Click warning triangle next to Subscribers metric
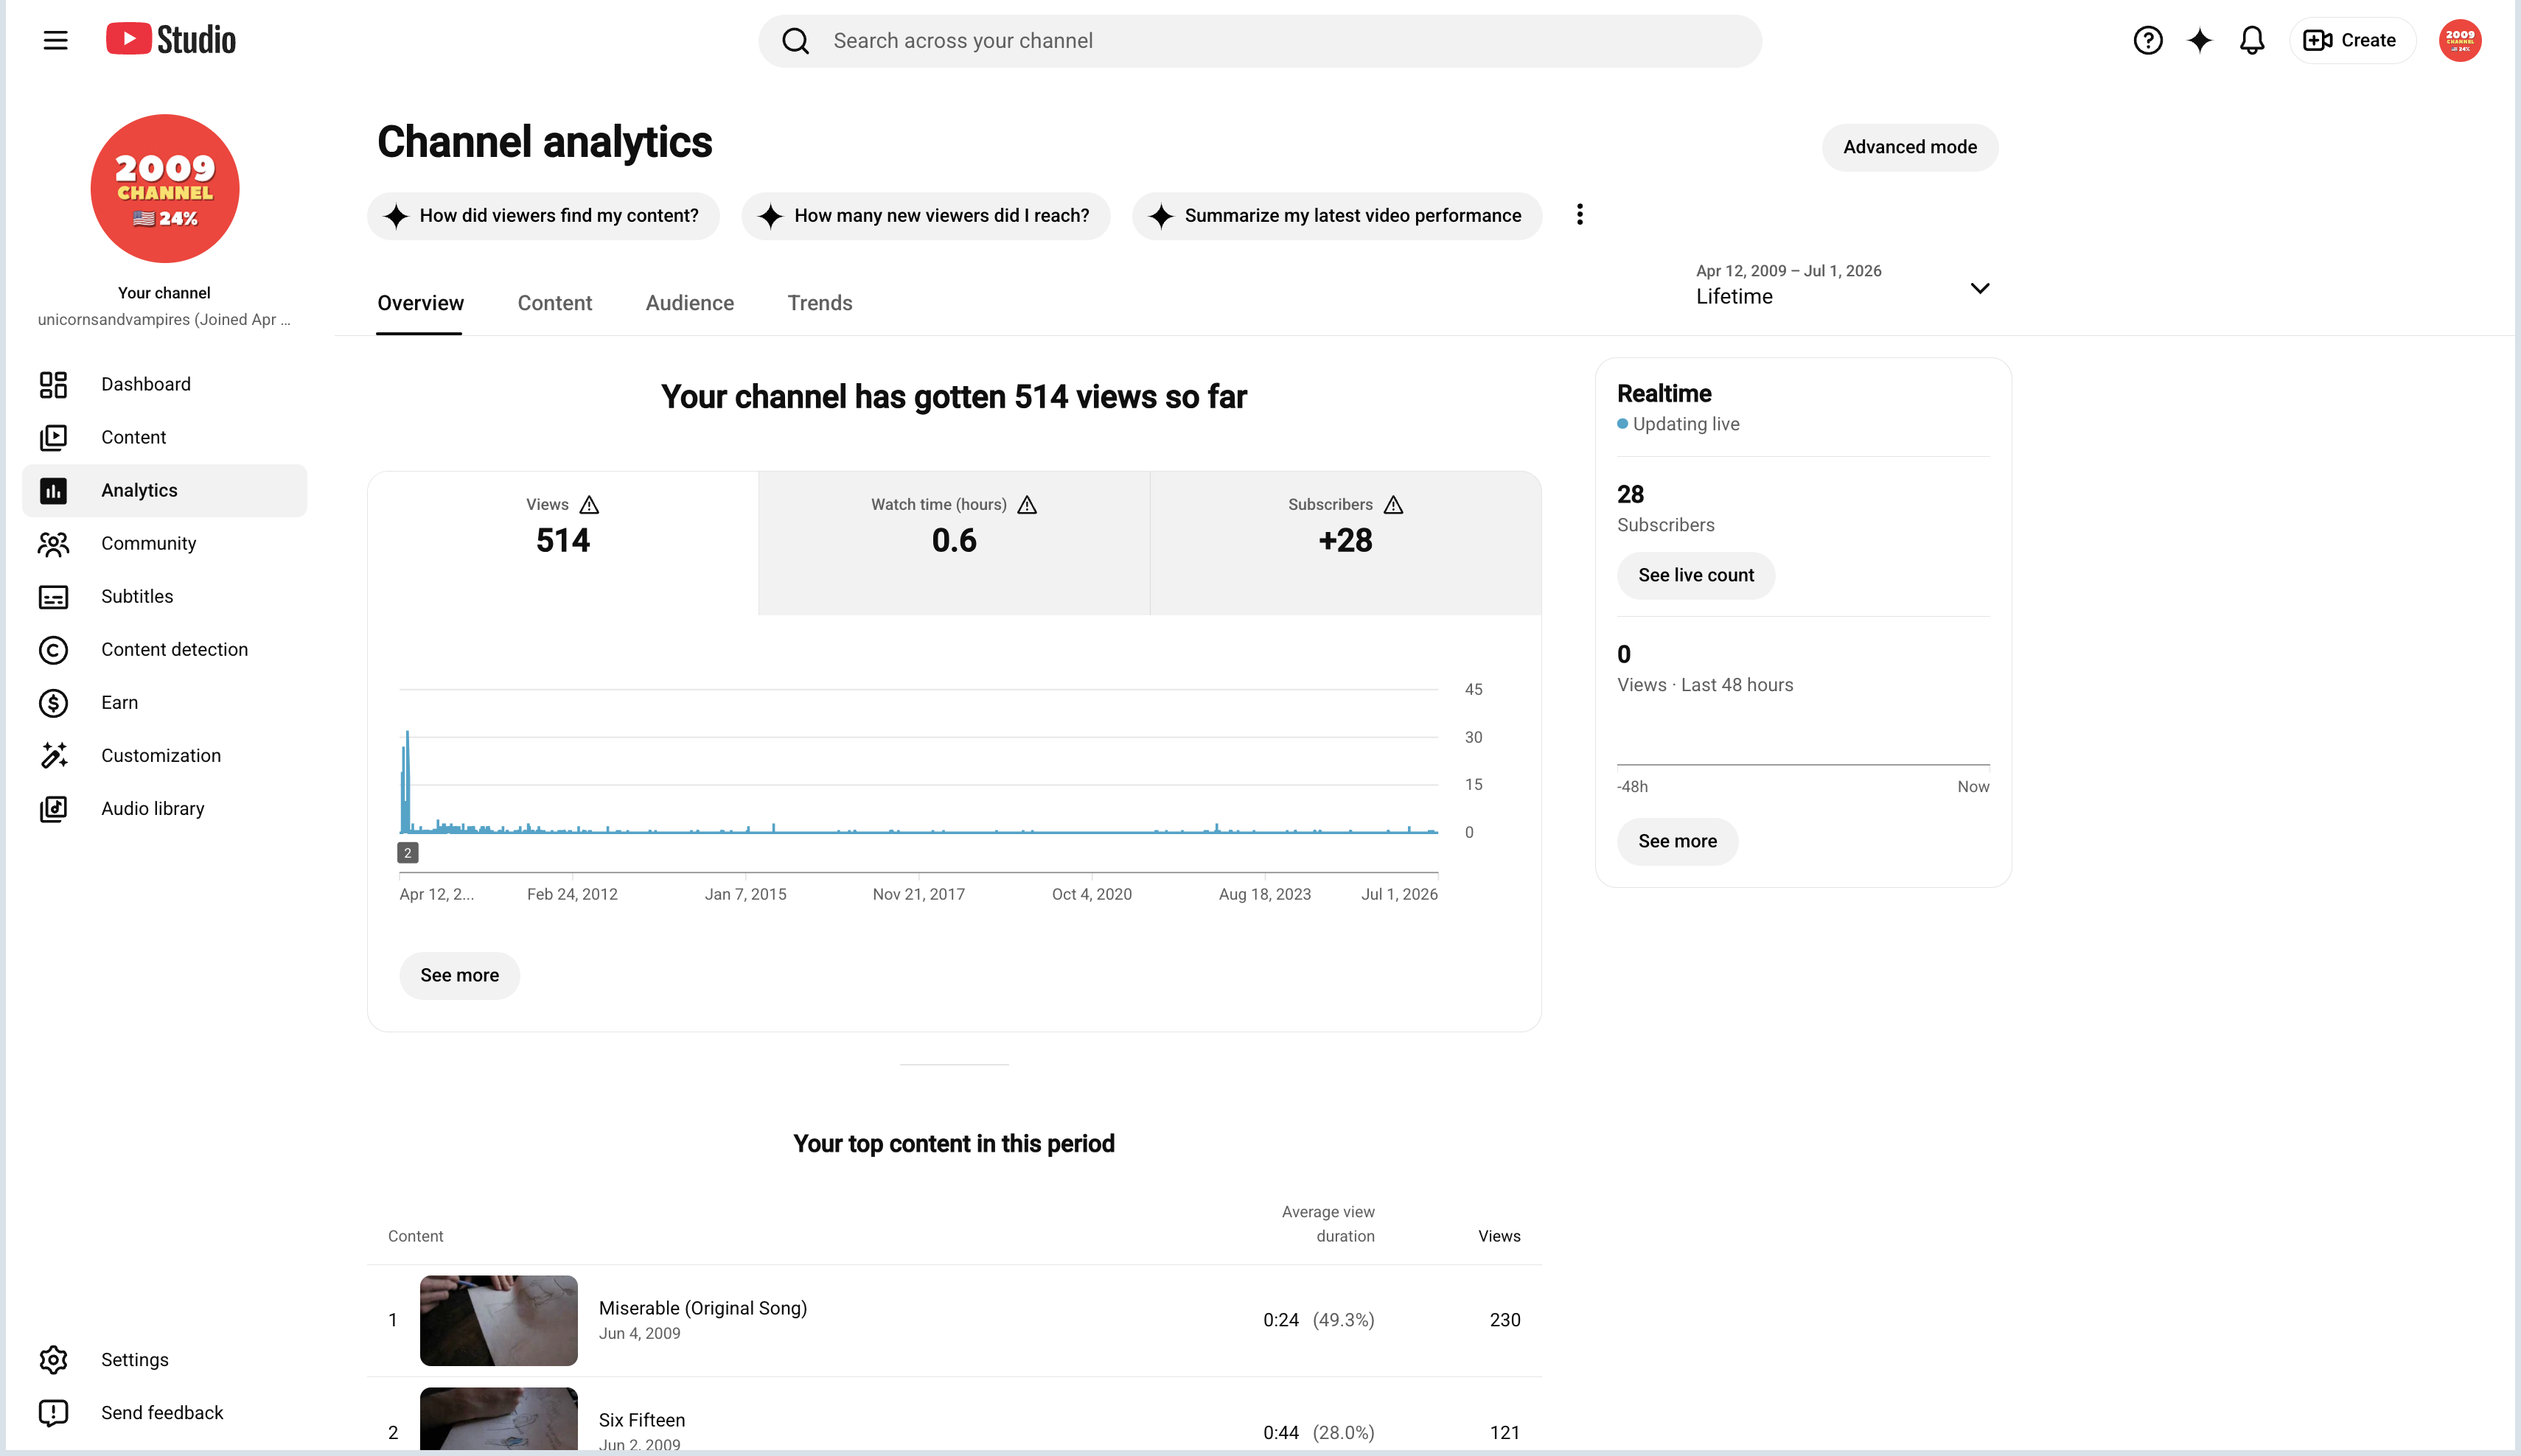The image size is (2521, 1456). 1392,505
